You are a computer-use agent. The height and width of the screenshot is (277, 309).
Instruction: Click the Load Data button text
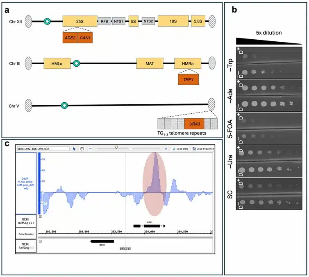(x=182, y=149)
